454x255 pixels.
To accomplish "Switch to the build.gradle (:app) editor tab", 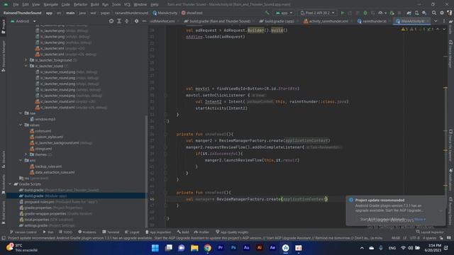I will 277,21.
